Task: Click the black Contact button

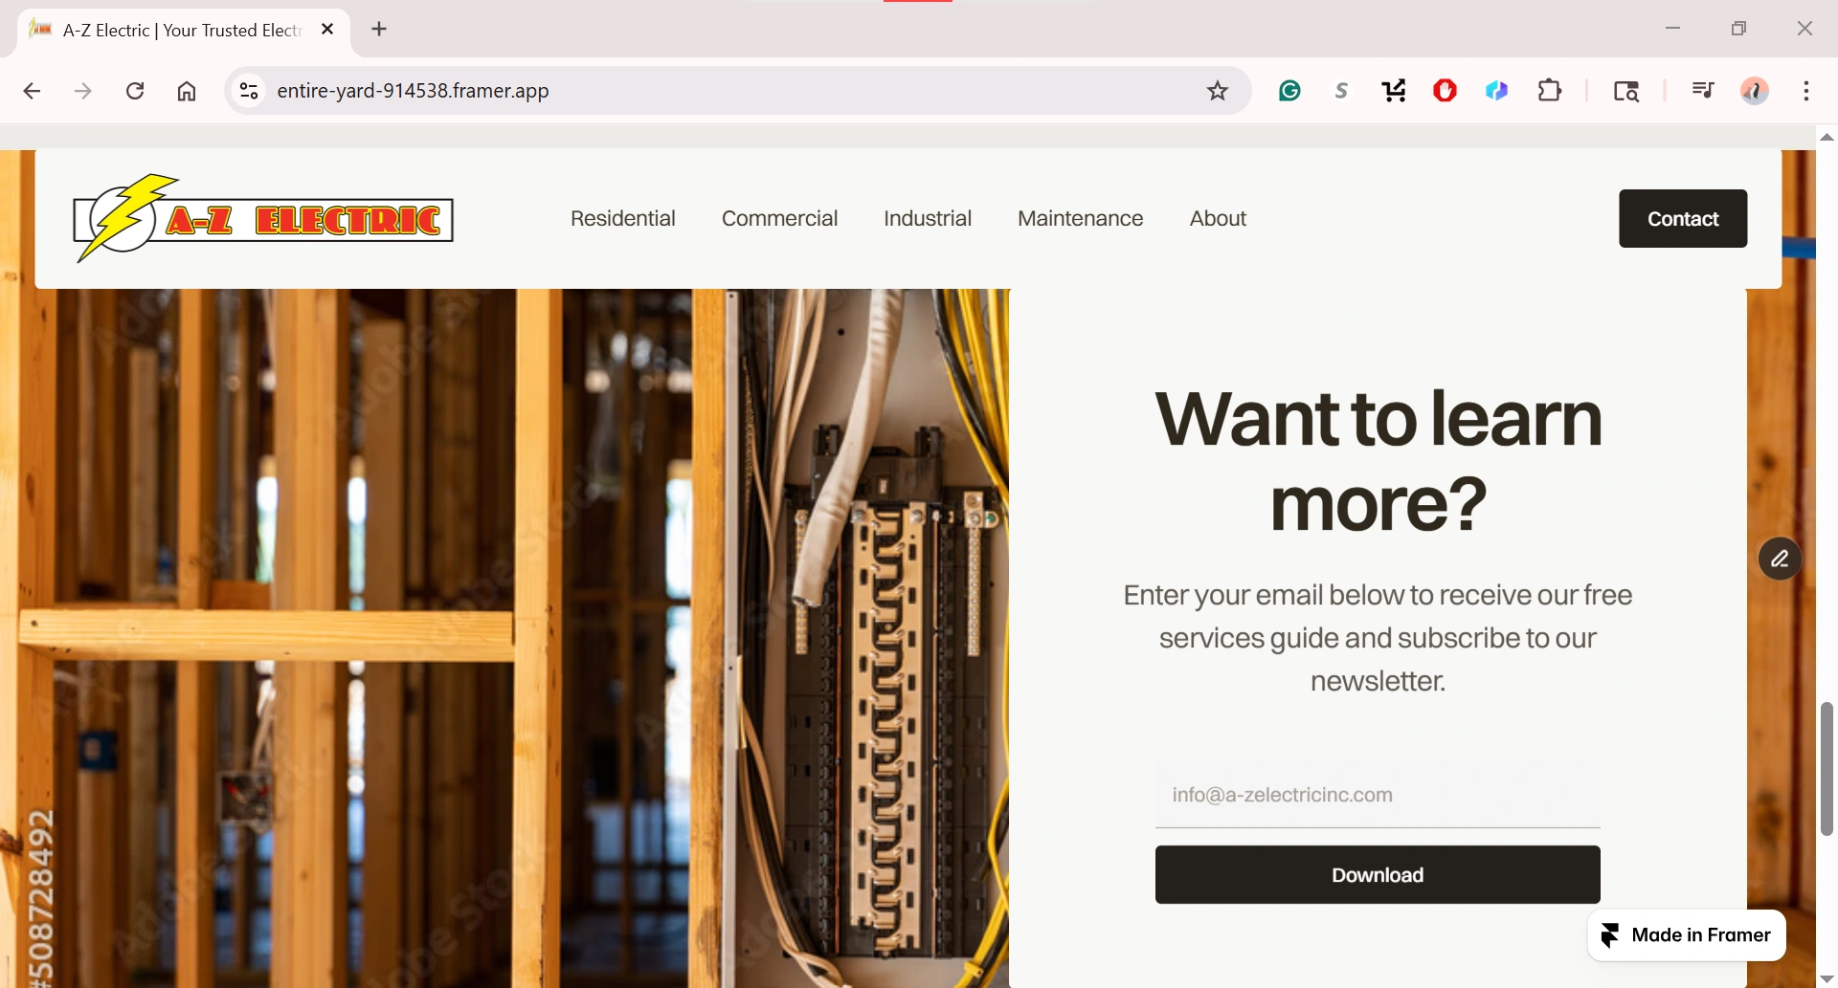Action: [1683, 218]
